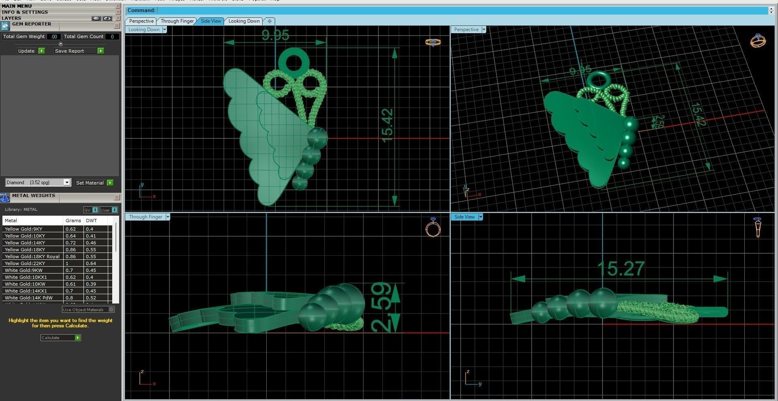Click the gray oval icon in Layers header

pyautogui.click(x=96, y=18)
